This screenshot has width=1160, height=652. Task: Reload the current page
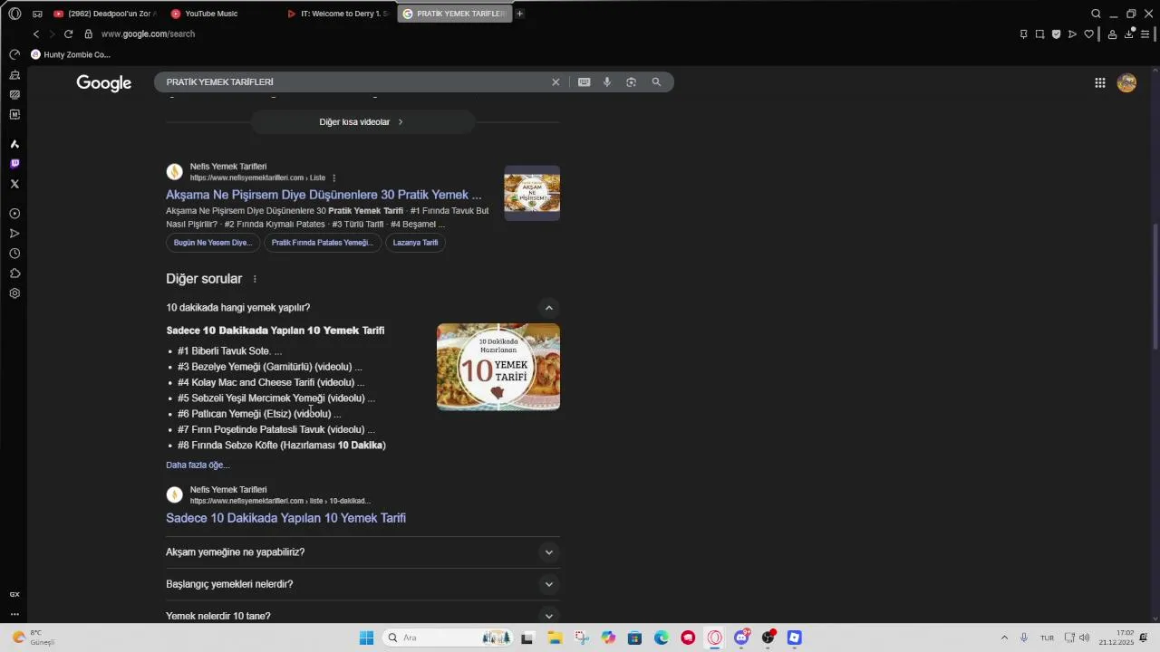68,34
